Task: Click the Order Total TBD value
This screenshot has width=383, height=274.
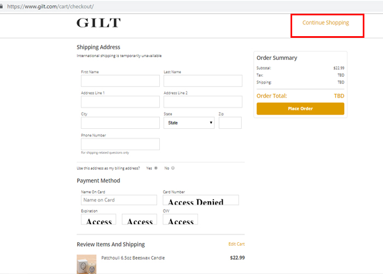Action: click(x=339, y=96)
